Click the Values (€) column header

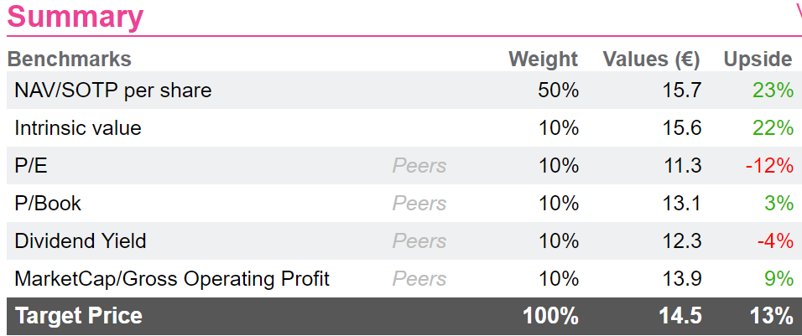coord(651,59)
